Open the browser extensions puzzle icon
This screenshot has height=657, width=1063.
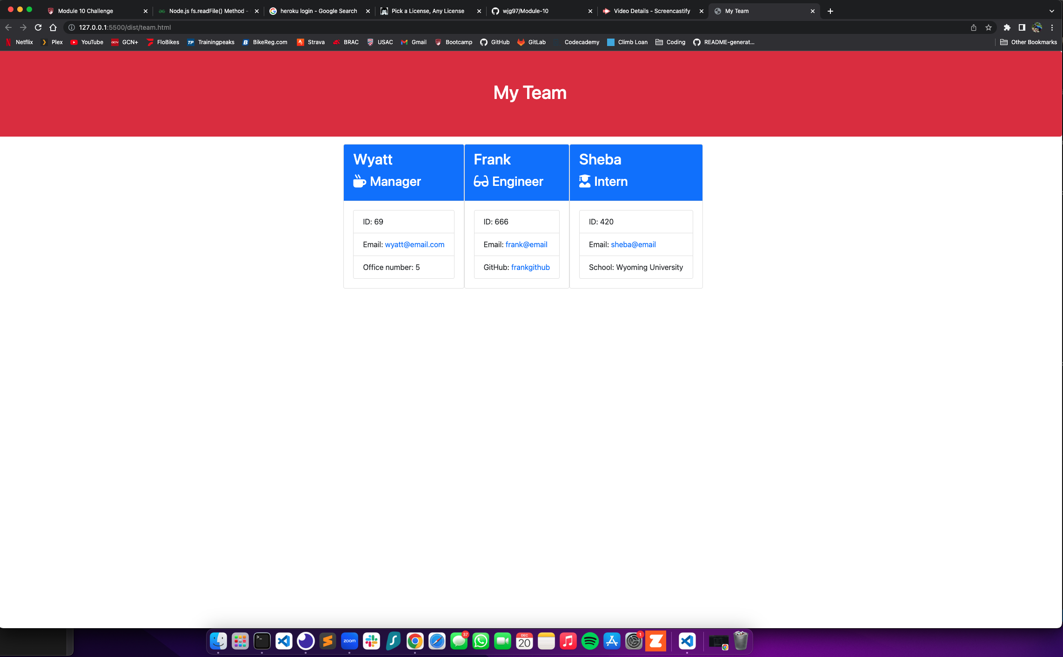pyautogui.click(x=1007, y=27)
